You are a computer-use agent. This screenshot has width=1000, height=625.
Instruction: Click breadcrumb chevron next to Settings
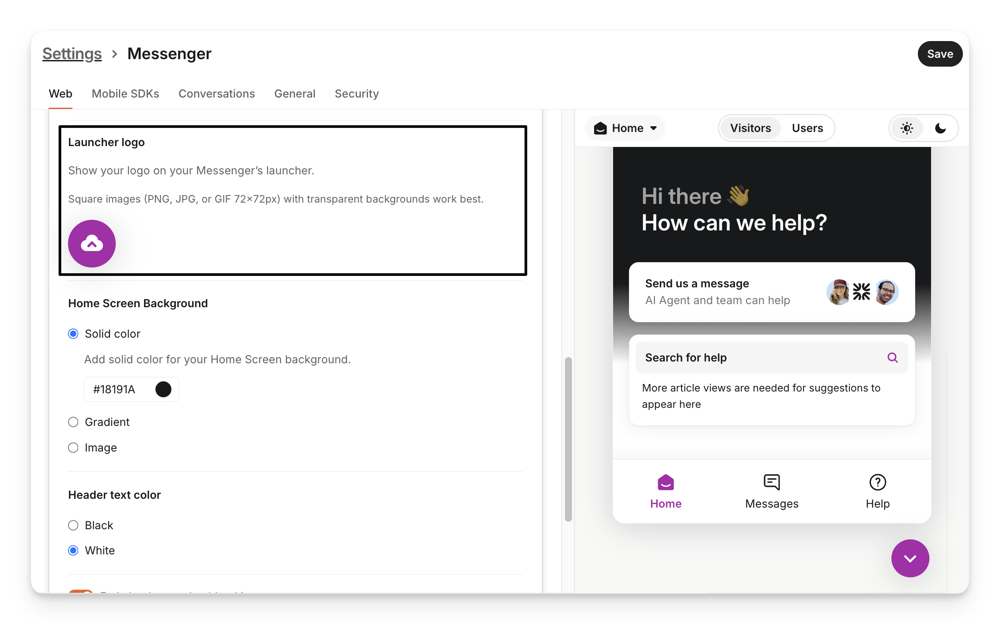point(115,54)
